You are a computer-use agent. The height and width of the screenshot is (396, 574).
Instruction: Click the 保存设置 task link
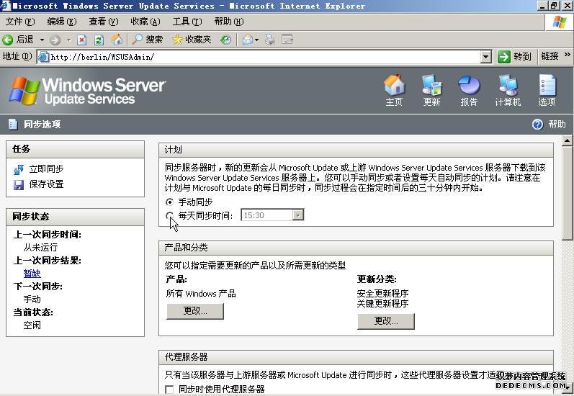[x=47, y=184]
